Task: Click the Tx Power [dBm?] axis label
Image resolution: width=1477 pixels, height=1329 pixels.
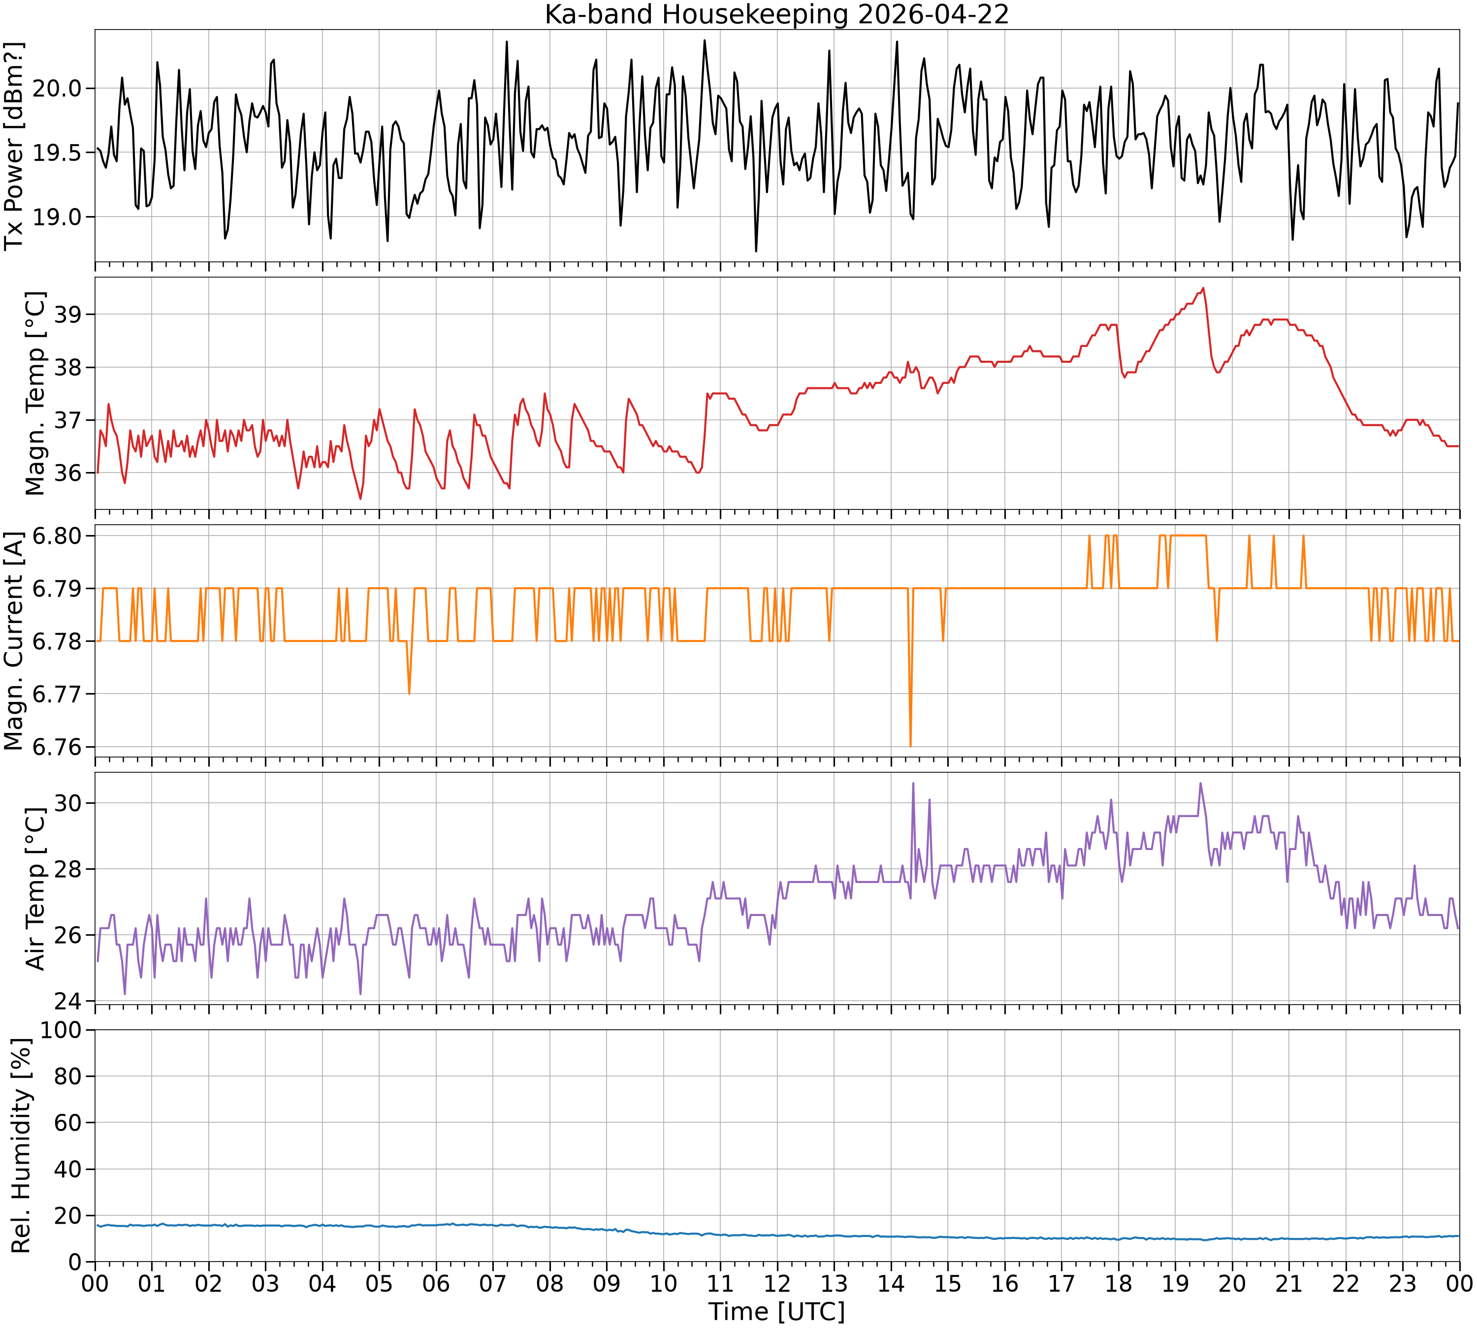Action: click(15, 145)
